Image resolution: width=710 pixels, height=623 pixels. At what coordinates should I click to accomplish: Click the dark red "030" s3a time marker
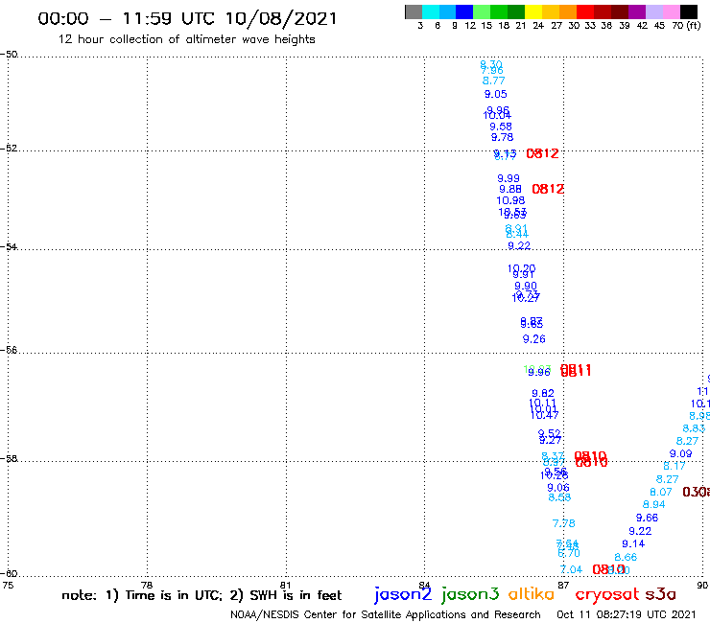click(696, 492)
